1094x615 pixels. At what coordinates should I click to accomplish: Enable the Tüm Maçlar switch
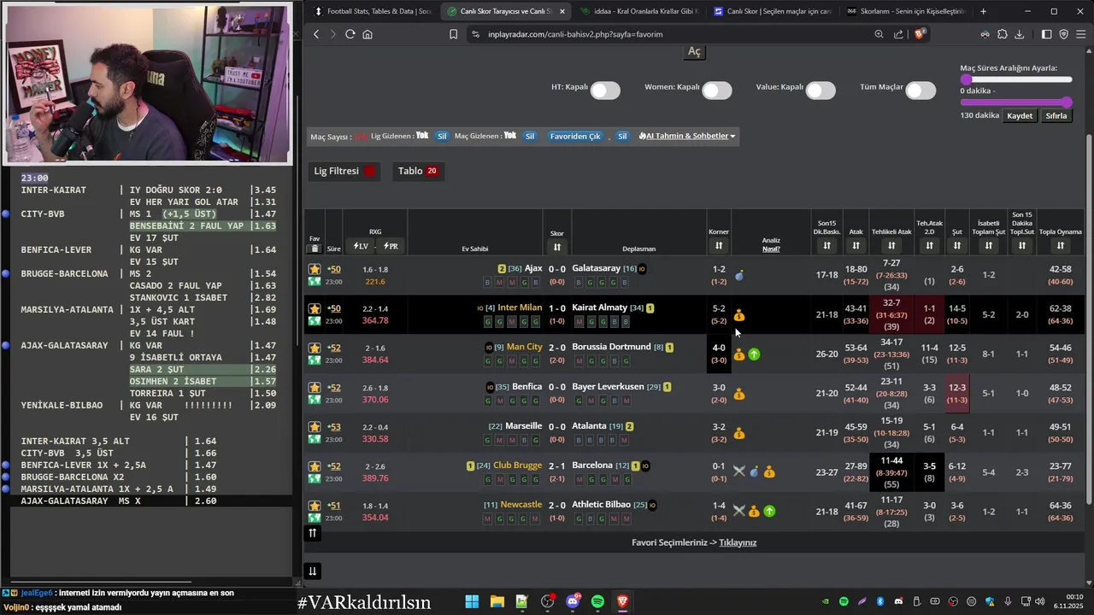[920, 91]
